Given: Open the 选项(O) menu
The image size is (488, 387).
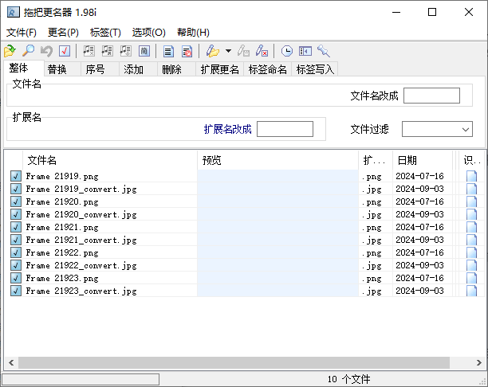Looking at the screenshot, I should [x=148, y=33].
